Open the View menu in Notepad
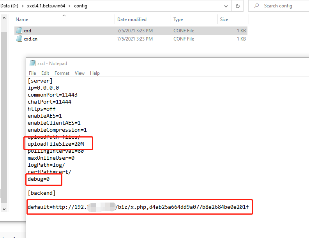The image size is (309, 238). click(x=79, y=73)
